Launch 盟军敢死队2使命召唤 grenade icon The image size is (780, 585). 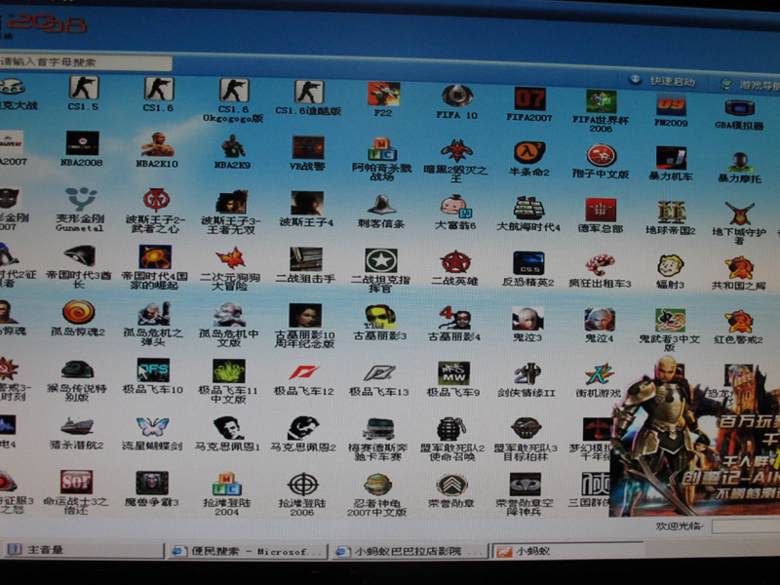pos(451,429)
